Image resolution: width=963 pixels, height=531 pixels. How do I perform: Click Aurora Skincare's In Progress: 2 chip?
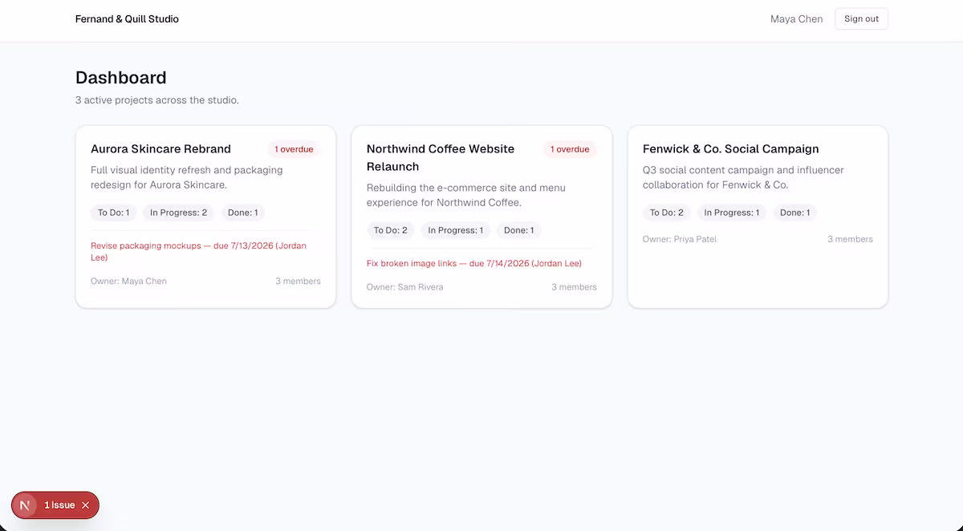pos(178,213)
